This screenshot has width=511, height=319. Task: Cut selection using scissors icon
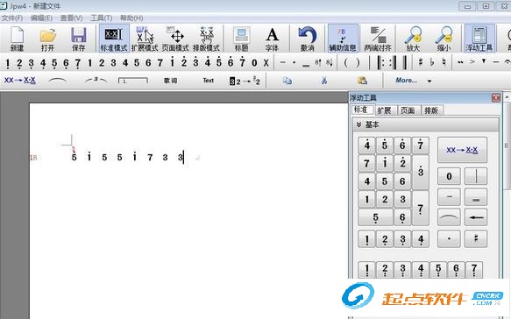point(324,81)
